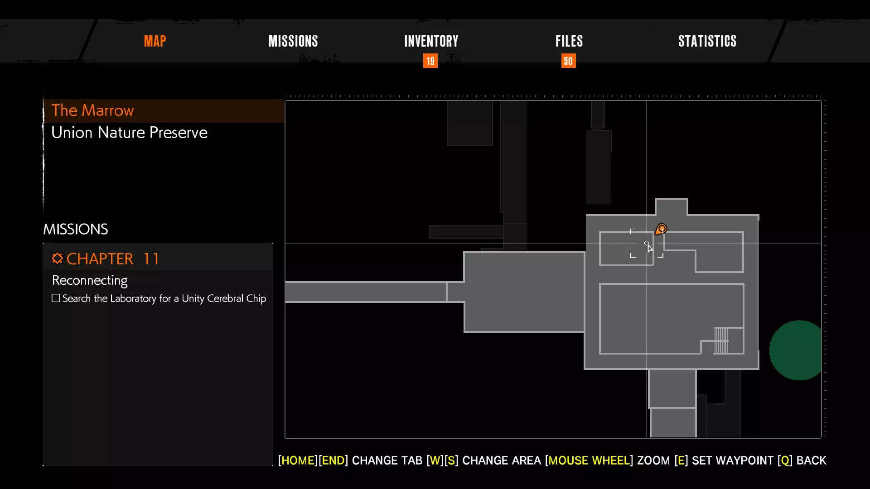Open the INVENTORY tab
Image resolution: width=870 pixels, height=489 pixels.
(x=431, y=41)
